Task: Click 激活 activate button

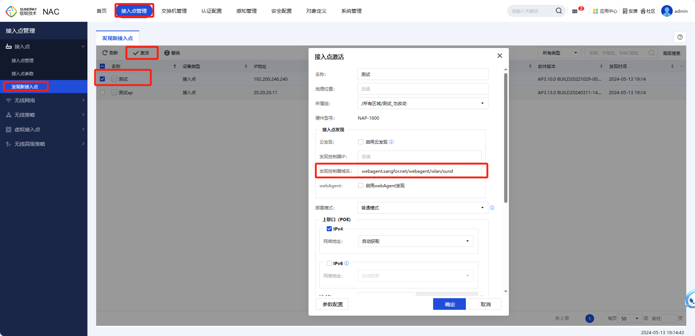Action: 141,53
